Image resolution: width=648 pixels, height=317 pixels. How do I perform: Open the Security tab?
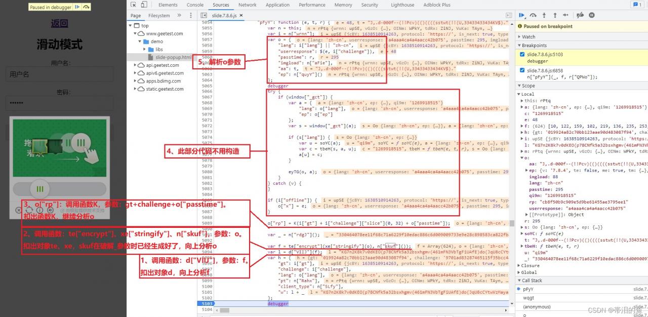coord(370,5)
